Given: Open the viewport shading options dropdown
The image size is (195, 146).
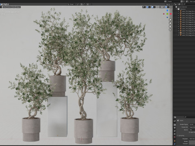Looking at the screenshot, I should click(168, 7).
